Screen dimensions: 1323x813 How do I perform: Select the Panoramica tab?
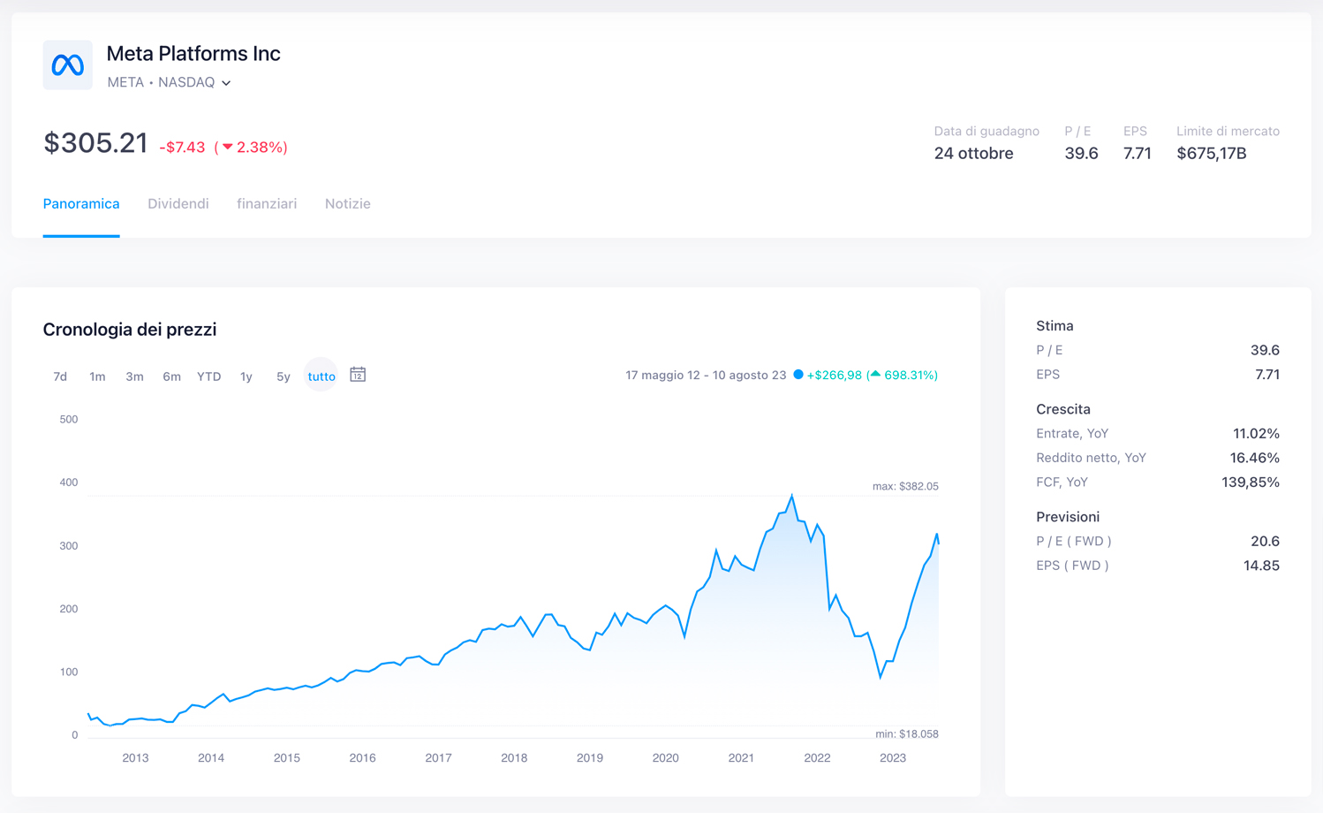[81, 203]
